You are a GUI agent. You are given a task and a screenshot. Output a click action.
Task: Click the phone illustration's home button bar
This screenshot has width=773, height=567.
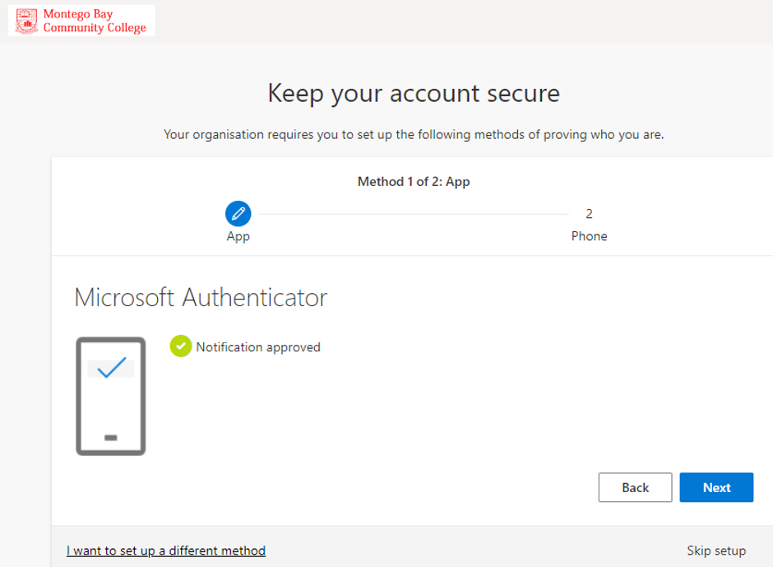[x=111, y=438]
